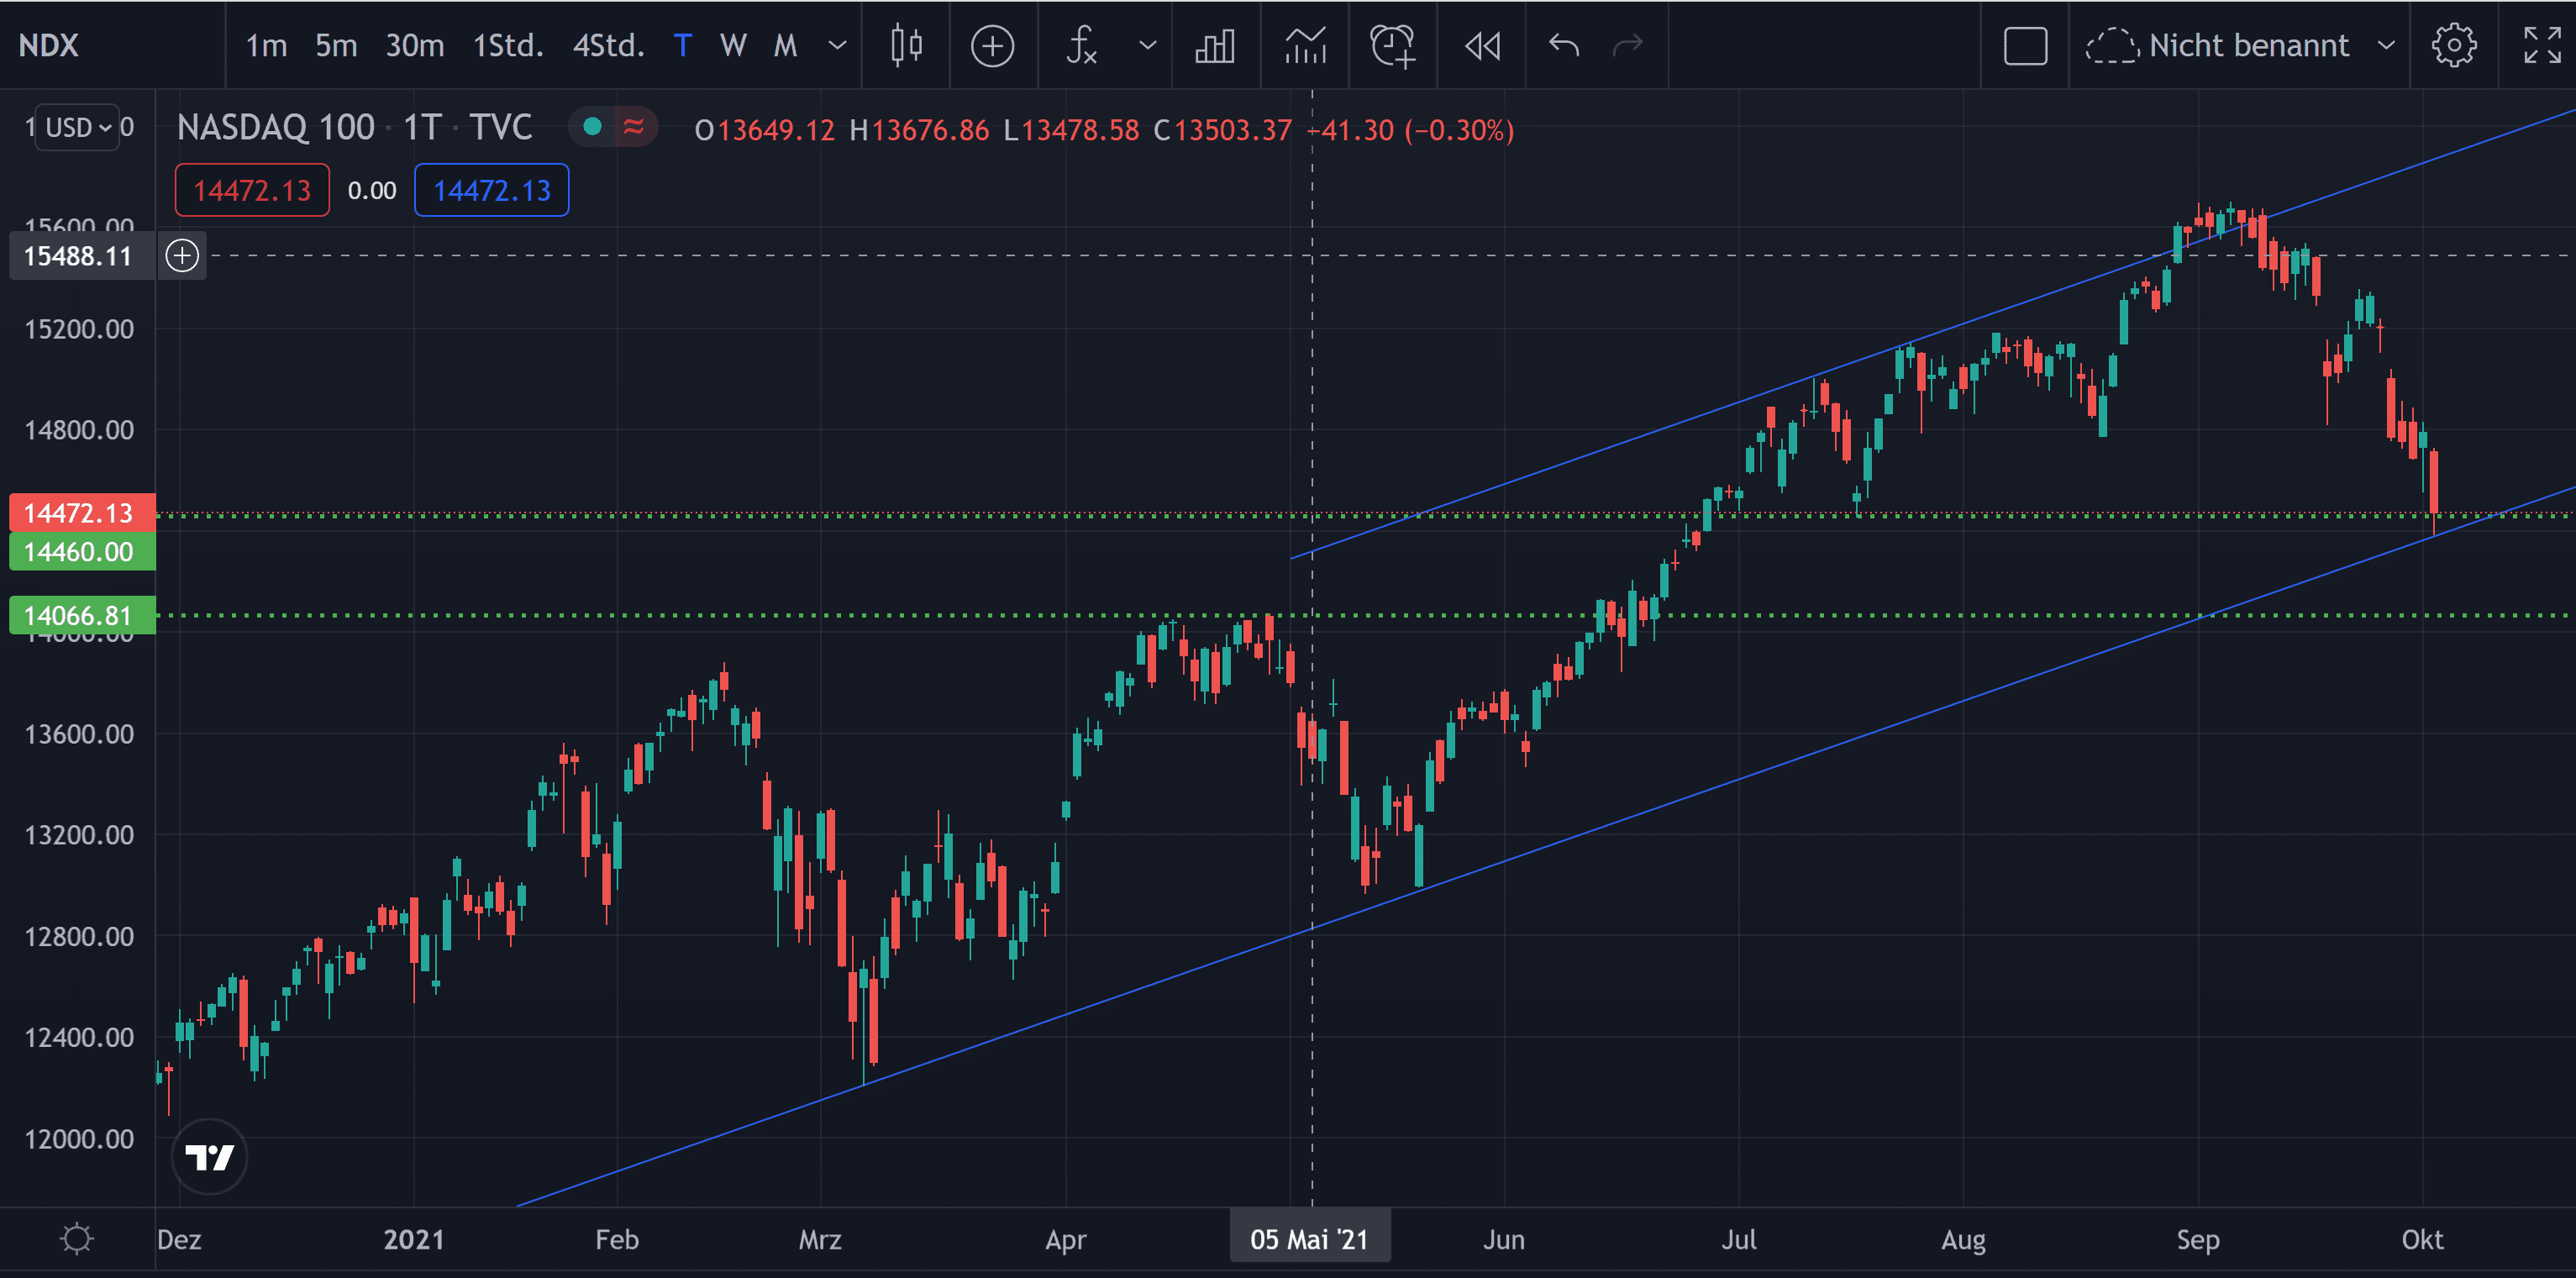Screen dimensions: 2576x1278
Task: Toggle the market status green dot
Action: tap(592, 127)
